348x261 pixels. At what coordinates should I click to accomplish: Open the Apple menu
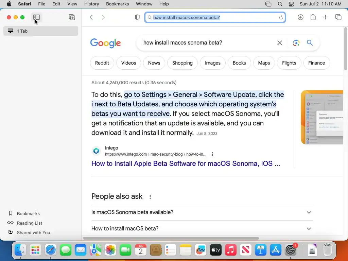coord(8,4)
